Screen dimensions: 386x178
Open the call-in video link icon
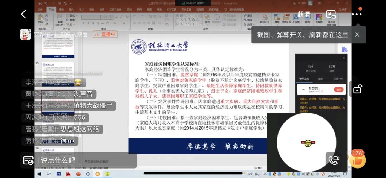(334, 160)
